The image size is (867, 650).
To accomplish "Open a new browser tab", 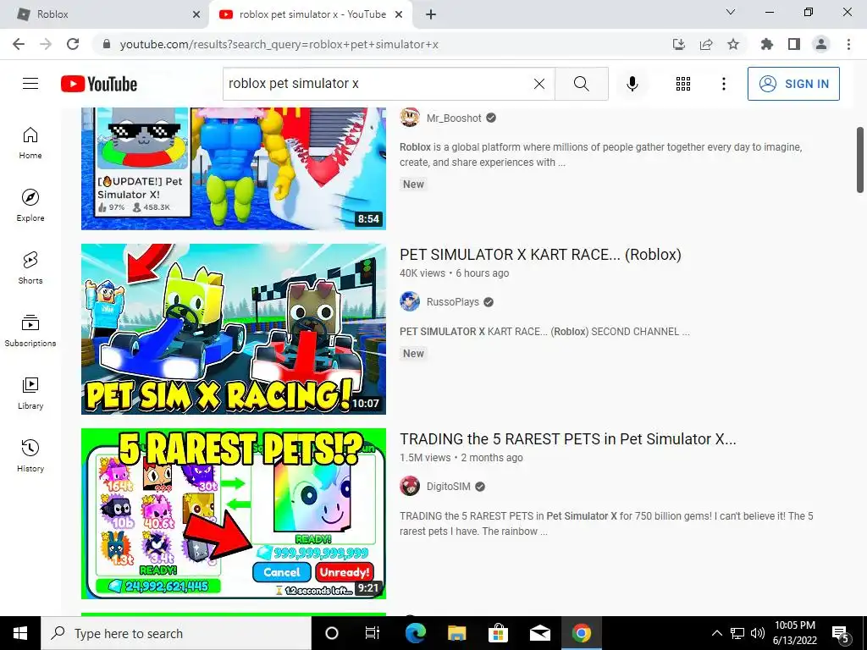I will pos(431,14).
